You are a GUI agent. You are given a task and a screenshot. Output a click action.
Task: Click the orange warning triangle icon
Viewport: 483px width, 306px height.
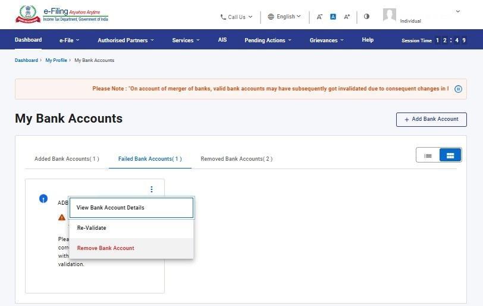pos(62,217)
